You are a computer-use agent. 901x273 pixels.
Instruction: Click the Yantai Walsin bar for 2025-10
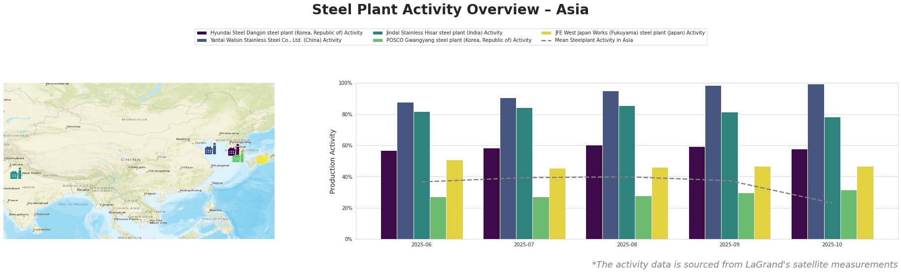816,162
